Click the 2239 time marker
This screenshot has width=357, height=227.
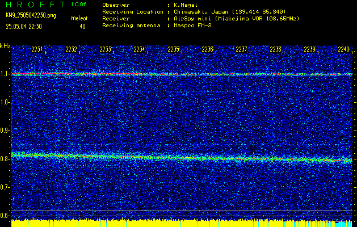309,49
